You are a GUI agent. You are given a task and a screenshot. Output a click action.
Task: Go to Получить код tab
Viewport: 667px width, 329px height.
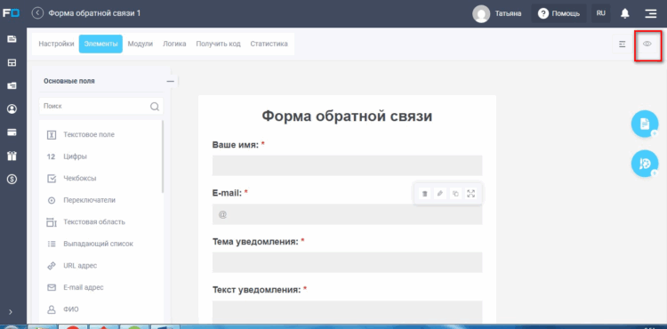click(x=218, y=44)
